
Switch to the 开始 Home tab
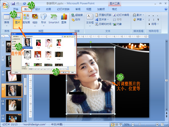[x=16, y=9]
